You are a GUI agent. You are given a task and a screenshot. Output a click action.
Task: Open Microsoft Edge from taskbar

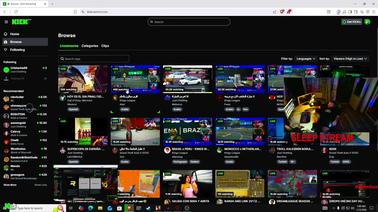[x=91, y=208]
